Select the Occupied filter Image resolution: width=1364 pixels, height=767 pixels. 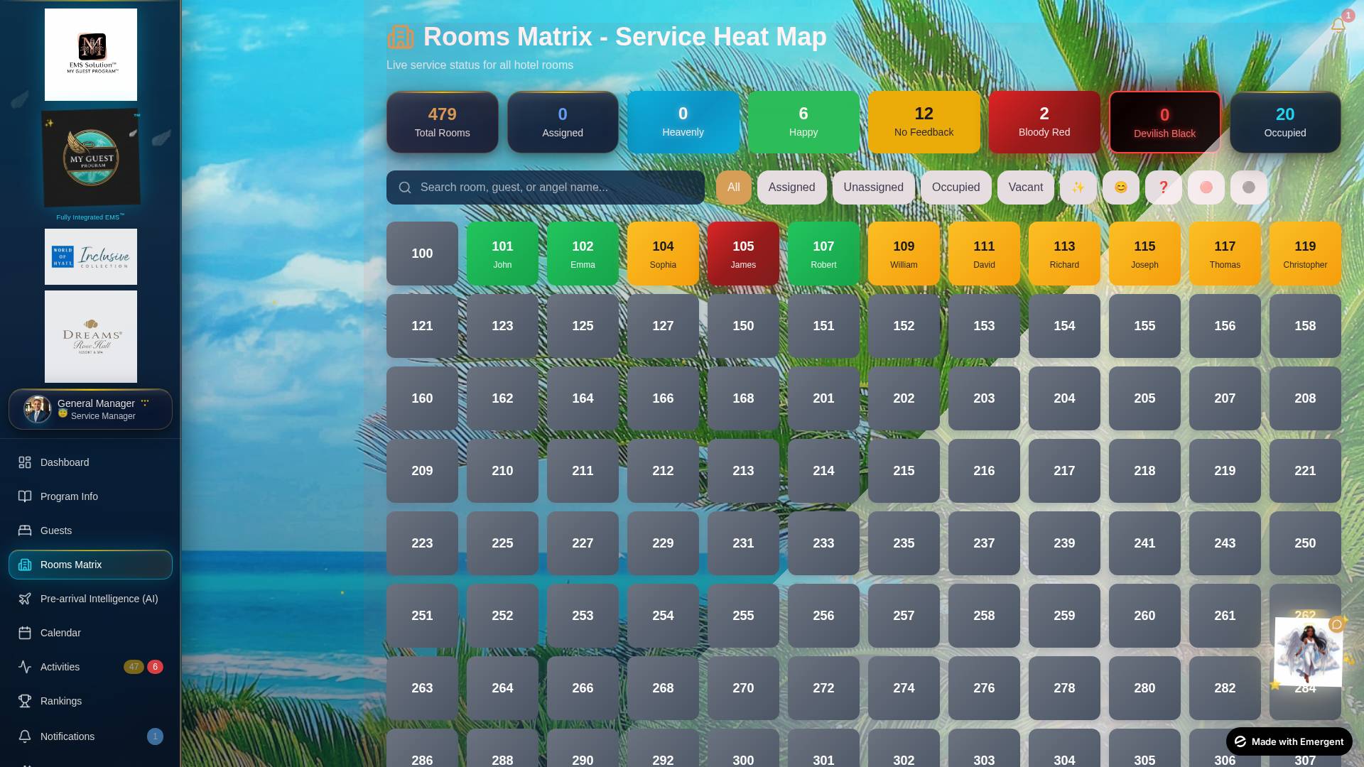(956, 187)
